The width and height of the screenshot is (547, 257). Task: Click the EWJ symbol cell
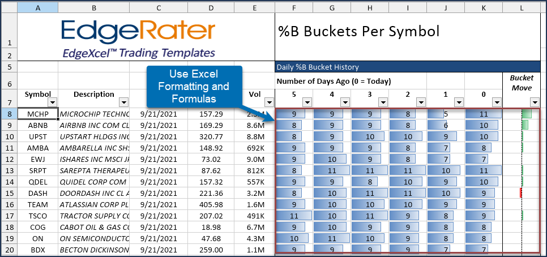pos(38,159)
